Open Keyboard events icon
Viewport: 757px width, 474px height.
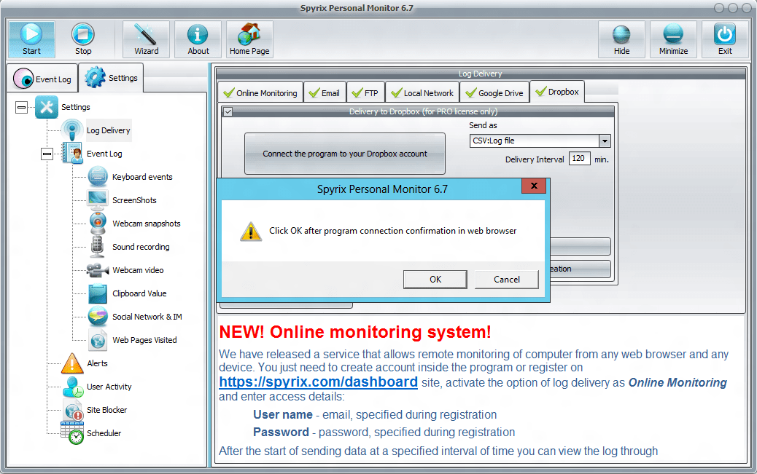point(98,177)
